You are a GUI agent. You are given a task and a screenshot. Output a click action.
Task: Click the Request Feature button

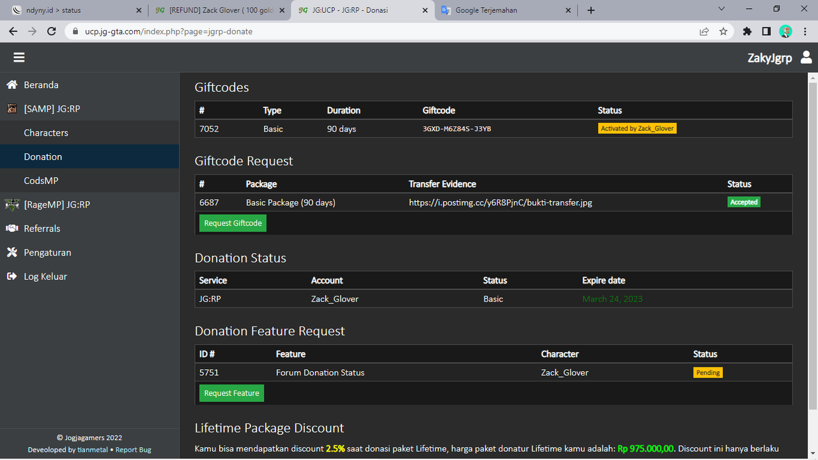(x=231, y=393)
